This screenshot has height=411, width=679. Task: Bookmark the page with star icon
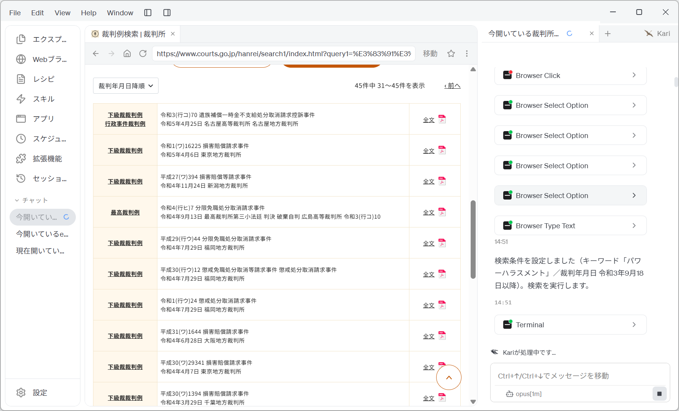[x=451, y=54]
